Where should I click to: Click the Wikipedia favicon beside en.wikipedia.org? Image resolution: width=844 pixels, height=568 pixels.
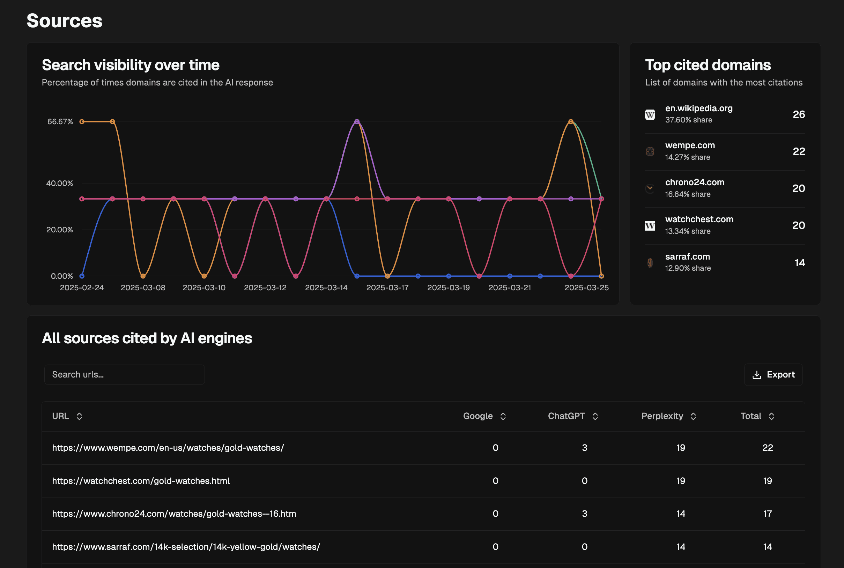(x=650, y=114)
